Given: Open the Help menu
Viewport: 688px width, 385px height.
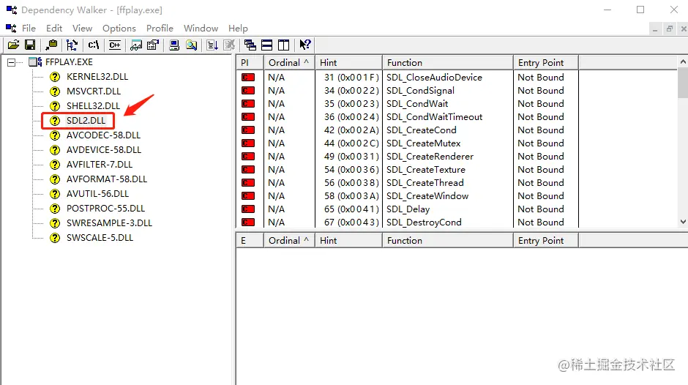Looking at the screenshot, I should 239,28.
